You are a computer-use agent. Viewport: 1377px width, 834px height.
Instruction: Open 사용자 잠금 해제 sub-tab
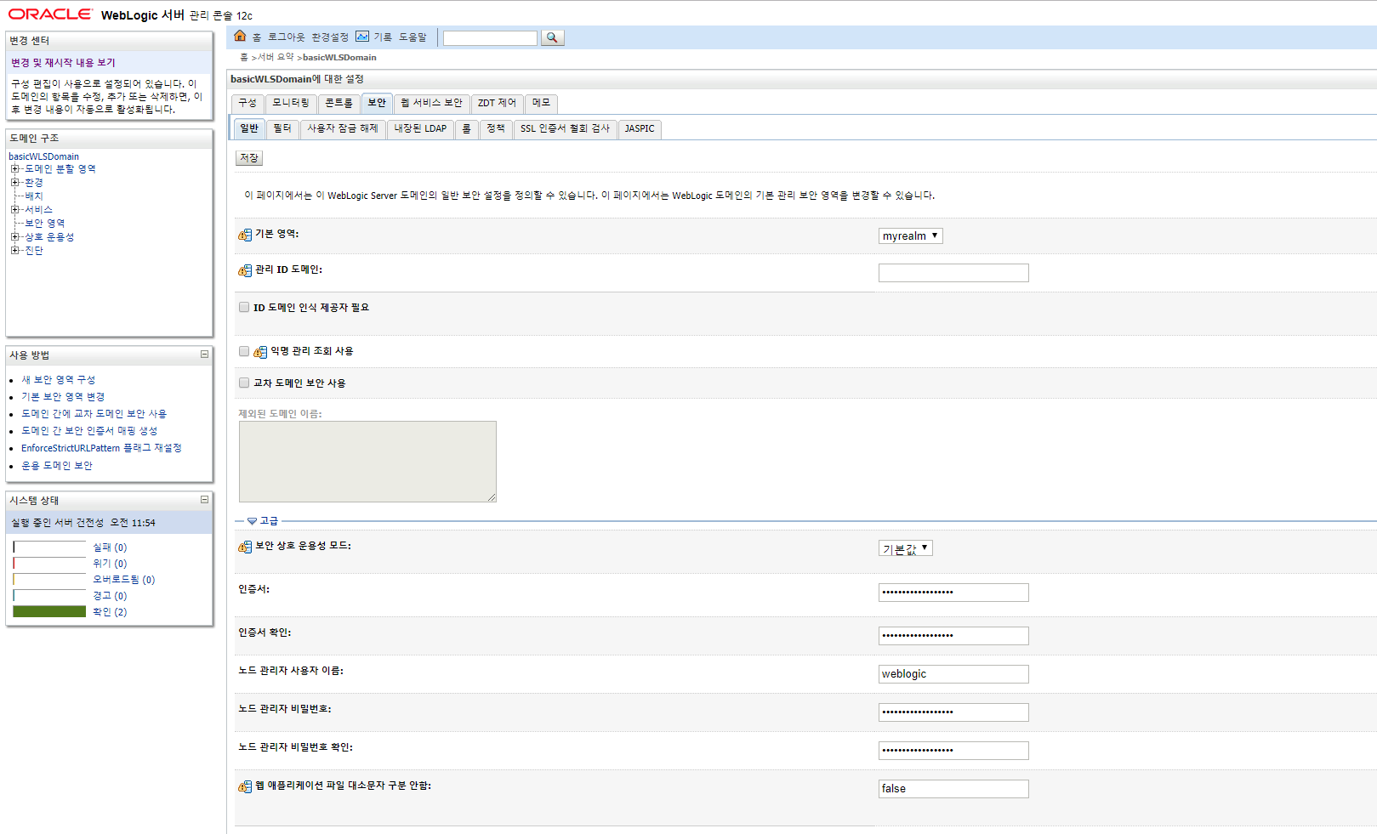(x=343, y=128)
